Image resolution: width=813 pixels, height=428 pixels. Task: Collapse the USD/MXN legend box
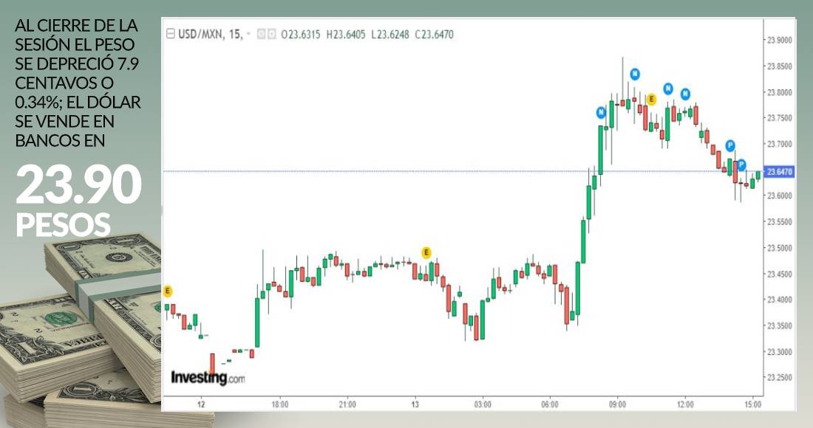tap(171, 34)
